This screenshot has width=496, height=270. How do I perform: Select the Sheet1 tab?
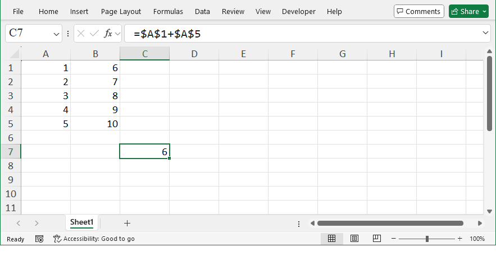[x=81, y=222]
